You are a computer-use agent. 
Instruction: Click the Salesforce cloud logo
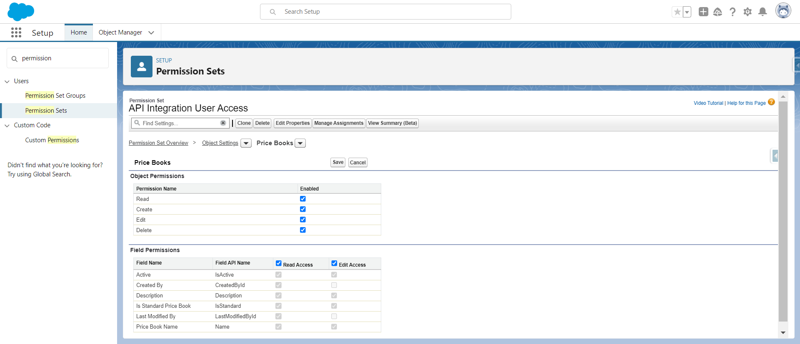click(21, 12)
